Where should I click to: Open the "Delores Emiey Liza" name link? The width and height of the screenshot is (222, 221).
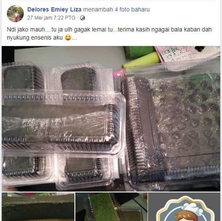pos(54,10)
